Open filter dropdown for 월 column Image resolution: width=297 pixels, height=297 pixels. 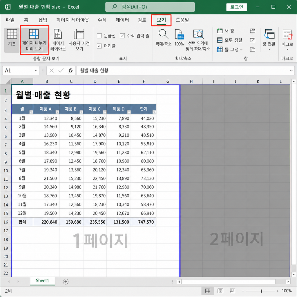point(31,112)
